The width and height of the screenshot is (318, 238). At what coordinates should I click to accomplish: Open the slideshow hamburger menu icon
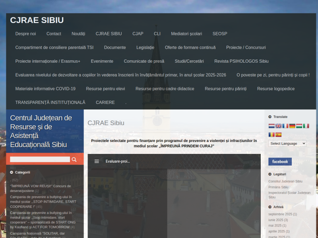pos(96,161)
